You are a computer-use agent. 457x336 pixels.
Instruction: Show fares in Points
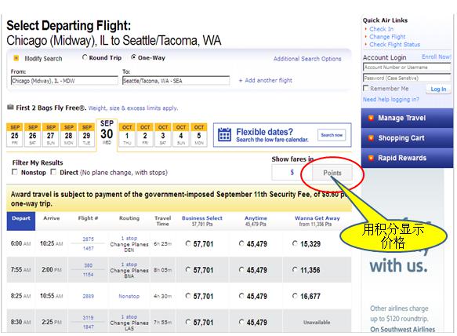332,173
